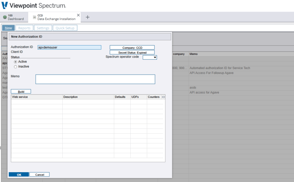Open the Reports menu
294x182 pixels.
(x=24, y=28)
